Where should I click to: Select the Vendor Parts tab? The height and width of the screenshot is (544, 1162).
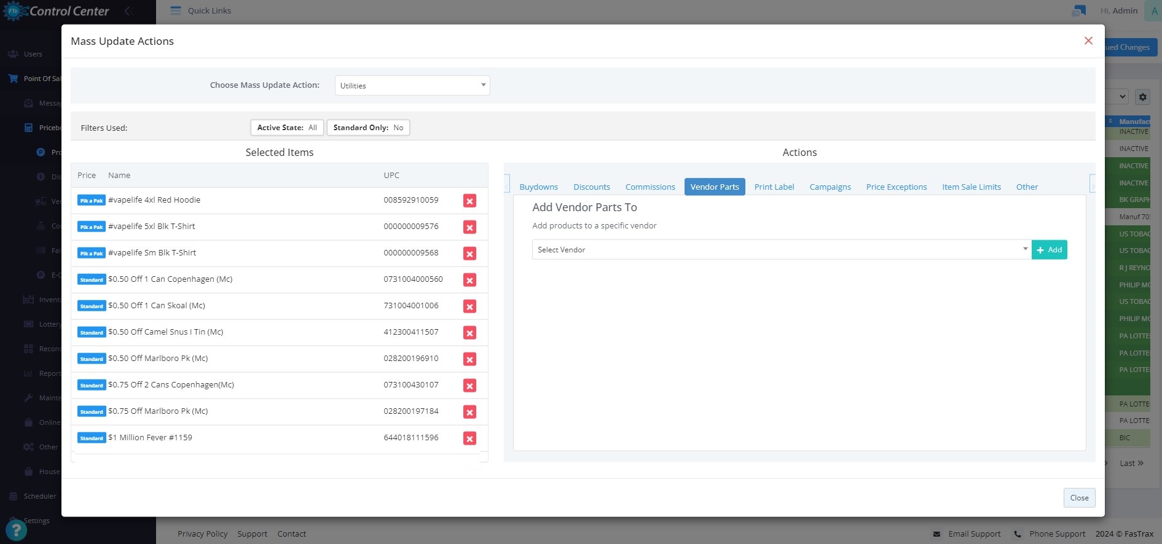tap(714, 187)
